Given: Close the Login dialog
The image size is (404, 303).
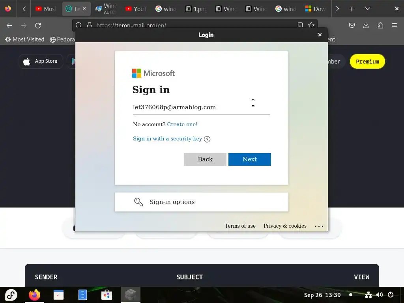Looking at the screenshot, I should (x=320, y=35).
